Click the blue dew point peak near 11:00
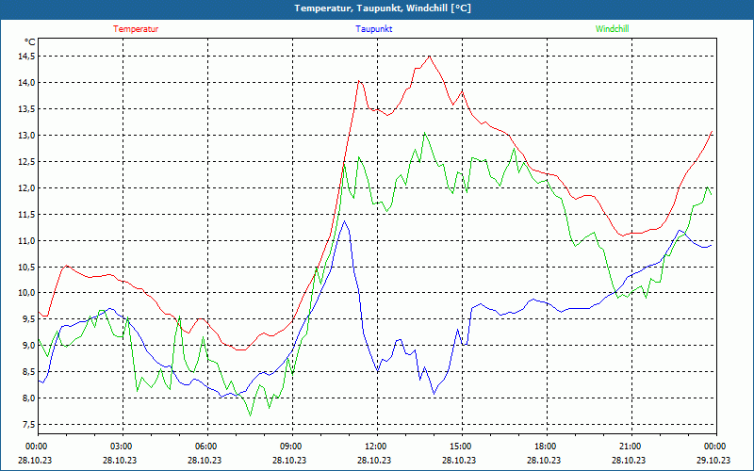The height and width of the screenshot is (471, 754). [x=345, y=221]
